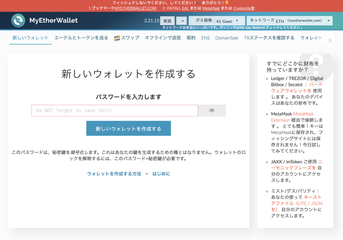Click the MyEtherWallet title text
This screenshot has width=343, height=240.
pyautogui.click(x=54, y=20)
